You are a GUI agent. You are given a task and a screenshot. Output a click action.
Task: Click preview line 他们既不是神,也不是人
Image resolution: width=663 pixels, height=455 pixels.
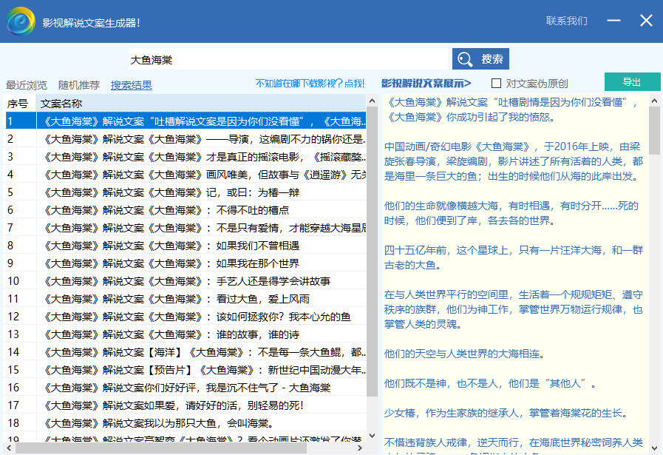tap(490, 383)
